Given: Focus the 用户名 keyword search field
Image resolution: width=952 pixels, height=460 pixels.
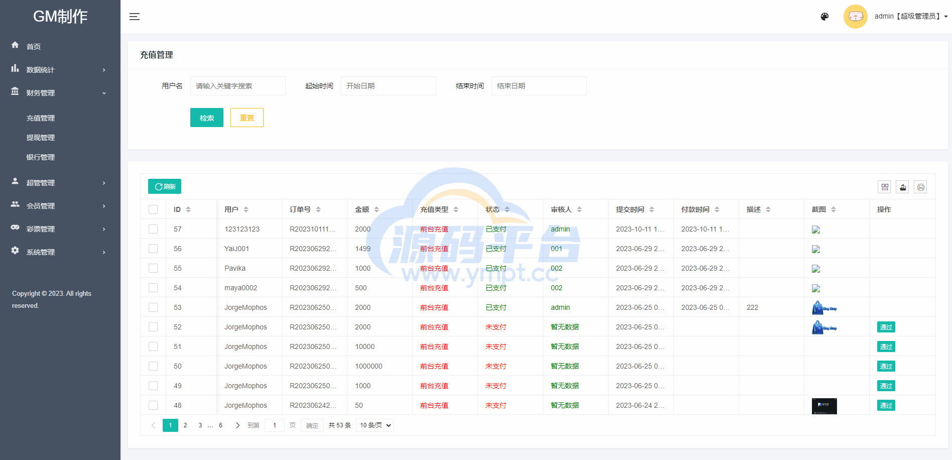Looking at the screenshot, I should click(x=238, y=86).
